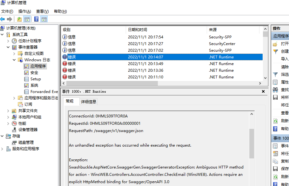Close the event 1000 preview pane

point(263,91)
